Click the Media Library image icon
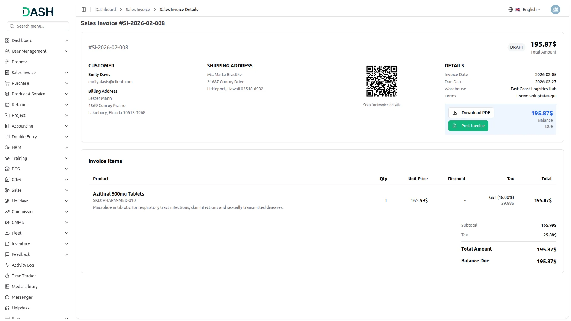This screenshot has height=321, width=571. (7, 287)
